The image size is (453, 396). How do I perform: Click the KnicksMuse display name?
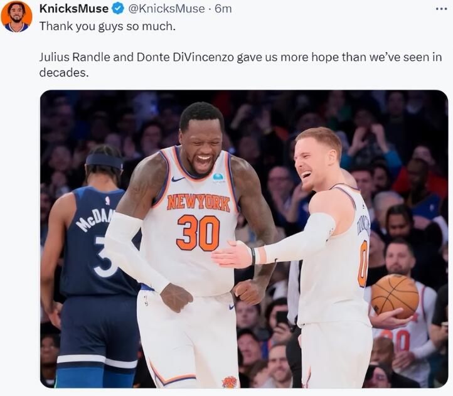74,9
